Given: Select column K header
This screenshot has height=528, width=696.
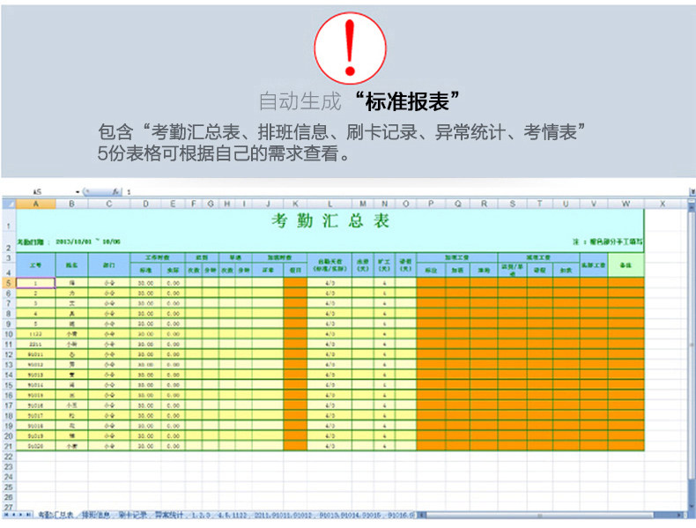Looking at the screenshot, I should click(x=295, y=204).
